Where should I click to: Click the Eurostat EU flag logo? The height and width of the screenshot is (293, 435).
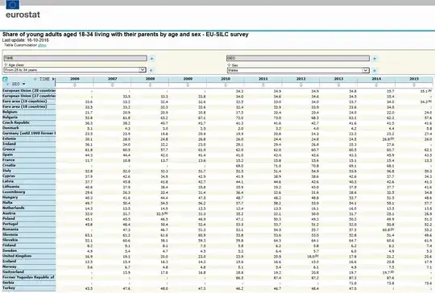coord(13,5)
